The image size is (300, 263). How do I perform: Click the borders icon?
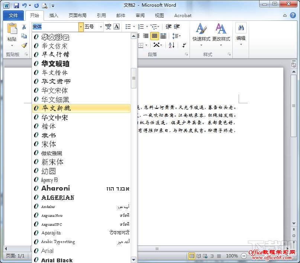click(141, 45)
